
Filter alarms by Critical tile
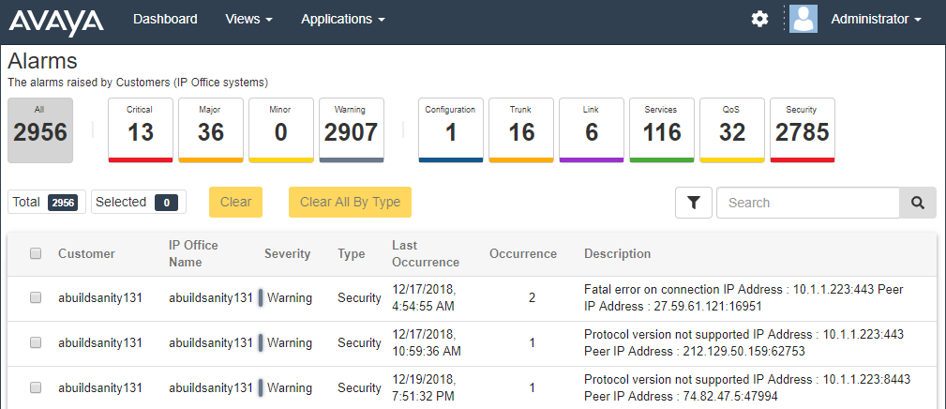click(141, 130)
